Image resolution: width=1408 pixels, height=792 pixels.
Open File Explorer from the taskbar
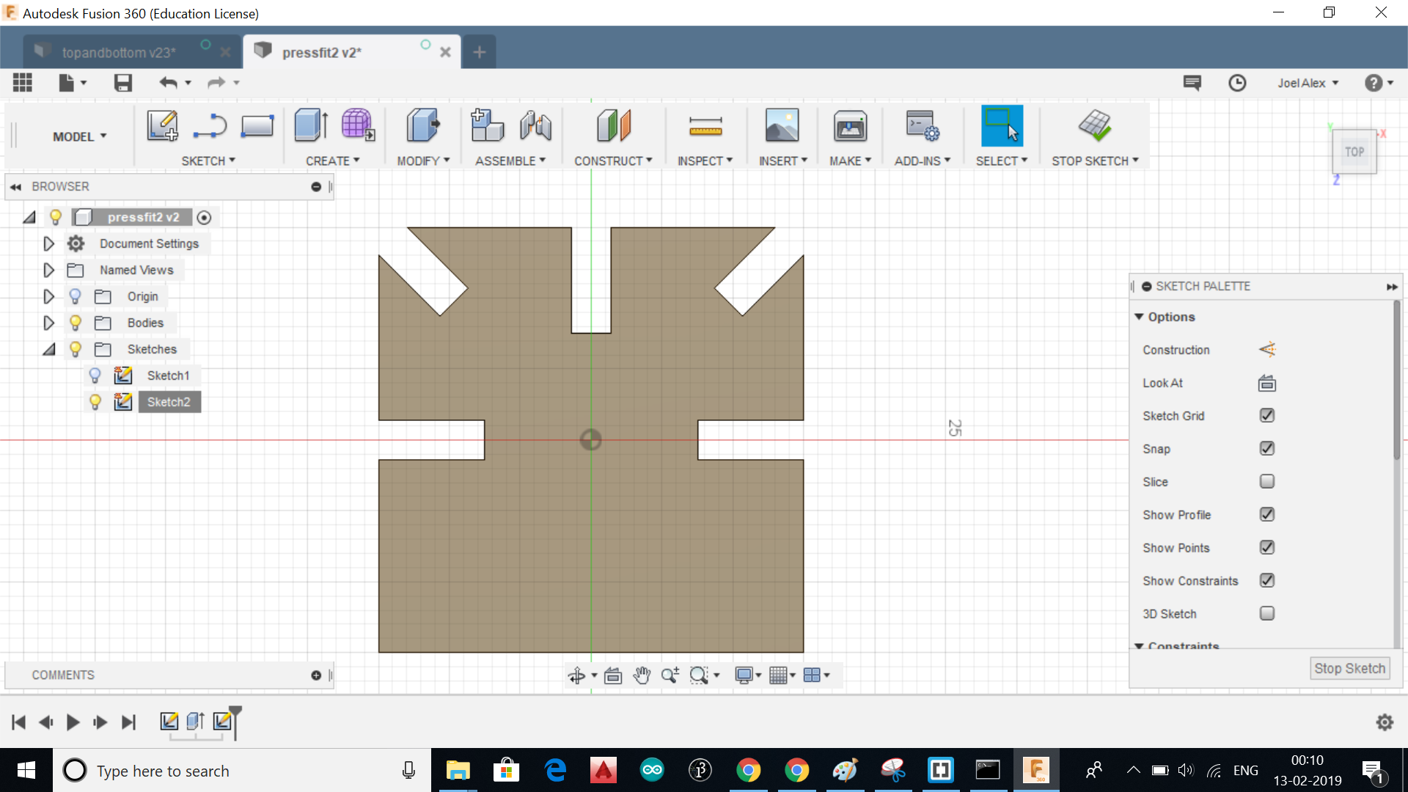pos(458,770)
